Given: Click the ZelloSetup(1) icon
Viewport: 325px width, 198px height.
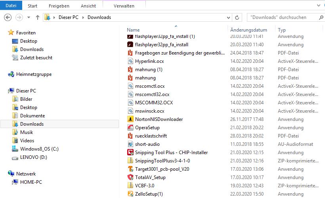Looking at the screenshot, I should 130,194.
